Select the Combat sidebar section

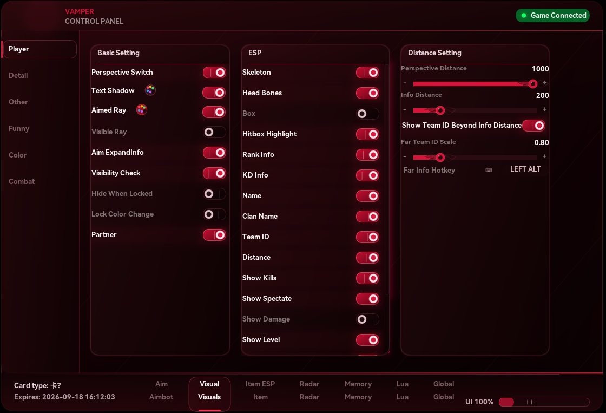(22, 181)
